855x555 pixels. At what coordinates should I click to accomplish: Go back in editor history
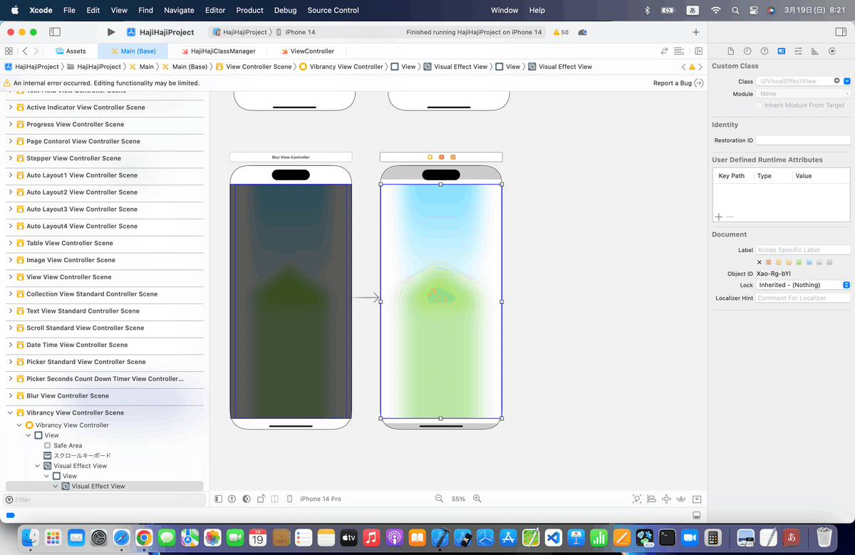click(25, 51)
